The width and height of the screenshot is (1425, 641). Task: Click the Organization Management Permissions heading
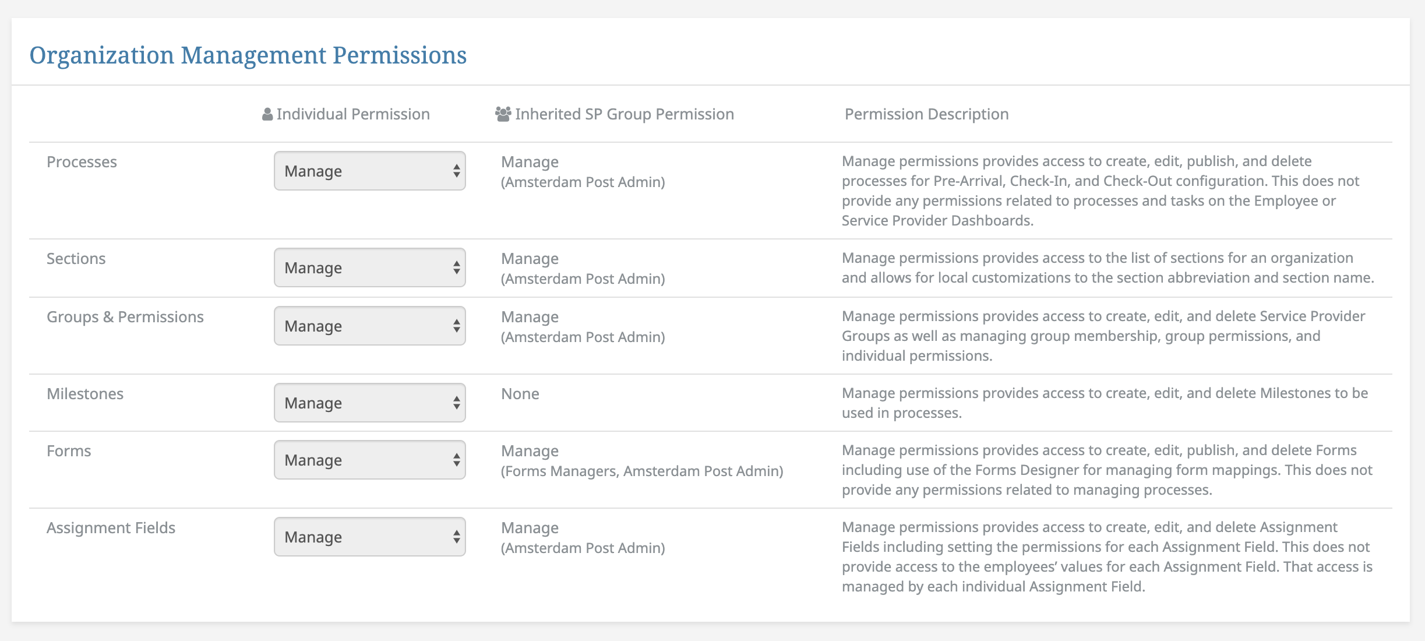248,55
